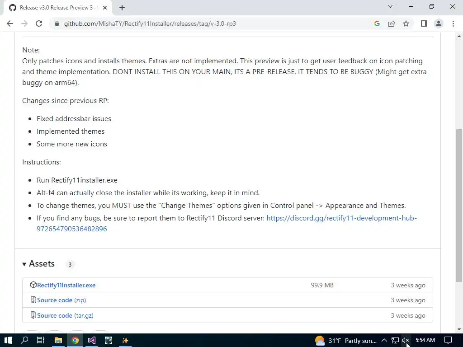This screenshot has width=463, height=347.
Task: Click the 'Changes since previous RP:' text
Action: pyautogui.click(x=66, y=101)
